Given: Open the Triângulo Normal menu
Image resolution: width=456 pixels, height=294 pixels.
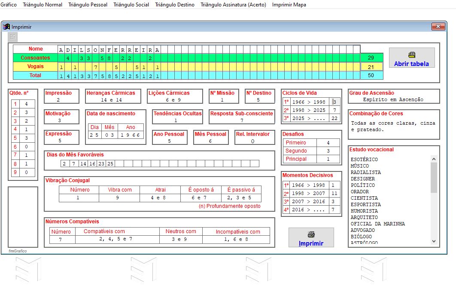Looking at the screenshot, I should click(x=43, y=5).
